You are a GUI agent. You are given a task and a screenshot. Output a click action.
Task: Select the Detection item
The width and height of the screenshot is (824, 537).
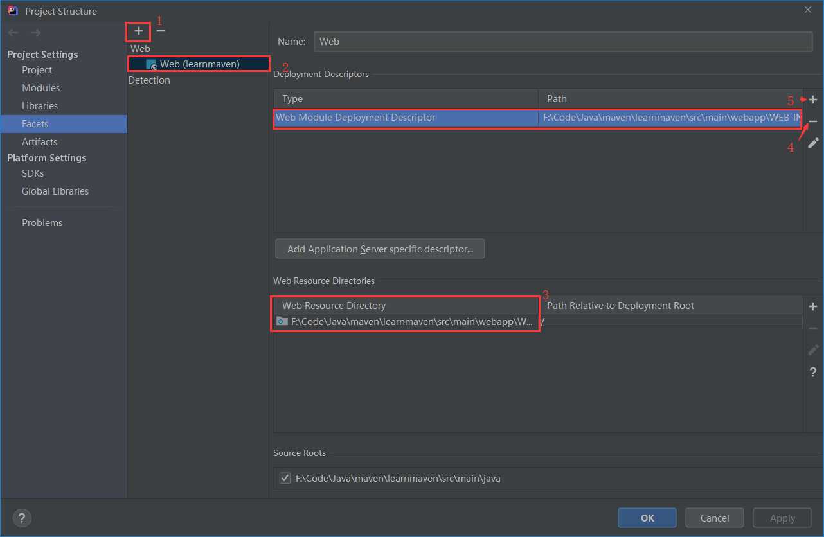click(x=149, y=80)
